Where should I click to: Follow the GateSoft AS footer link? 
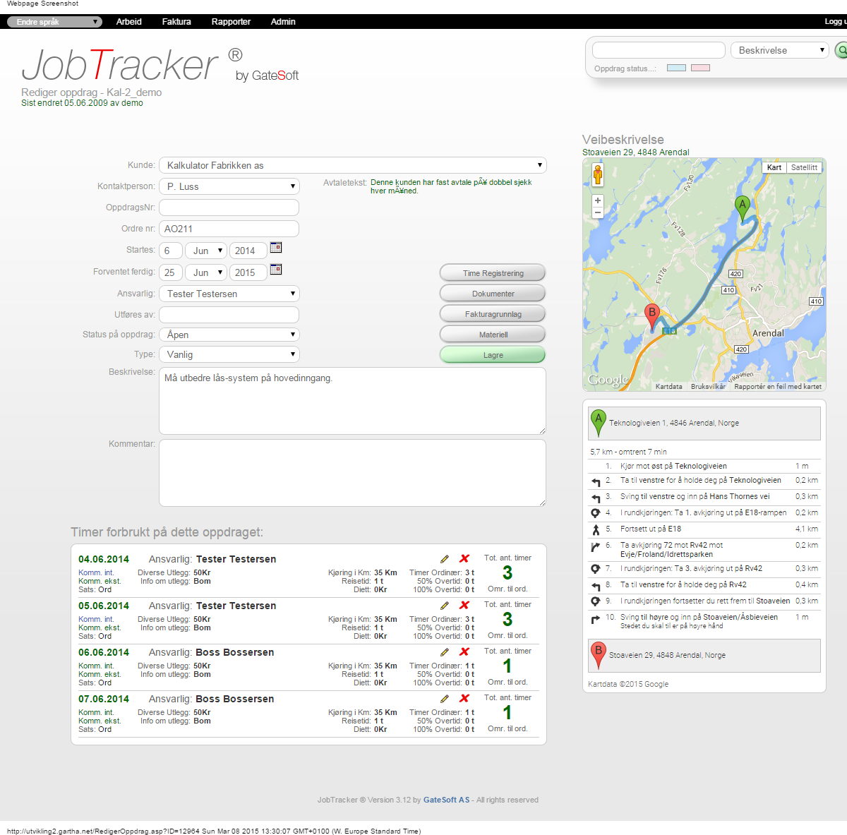[446, 800]
